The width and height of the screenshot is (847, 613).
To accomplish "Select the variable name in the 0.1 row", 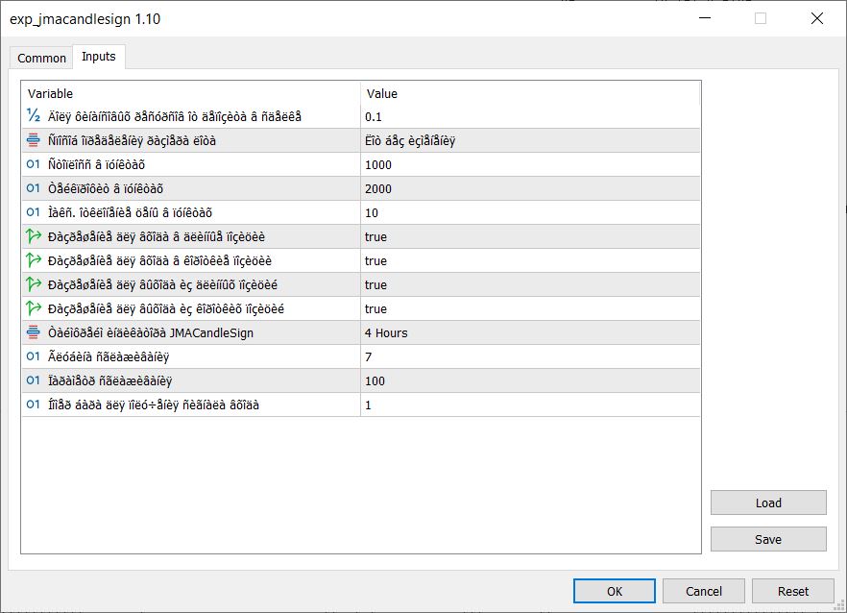I will tap(175, 117).
